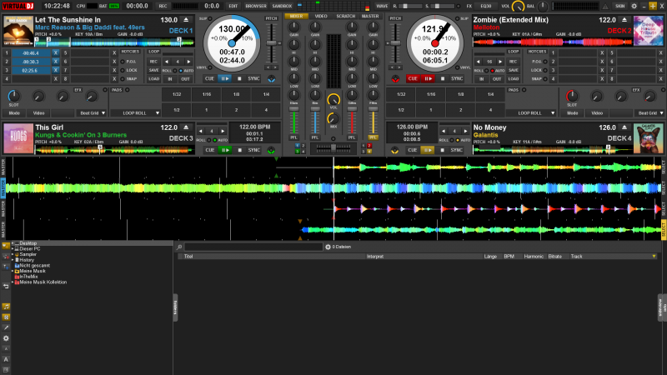Click SAVE loop button on Deck 2
Screen dimensions: 667x375
(514, 71)
